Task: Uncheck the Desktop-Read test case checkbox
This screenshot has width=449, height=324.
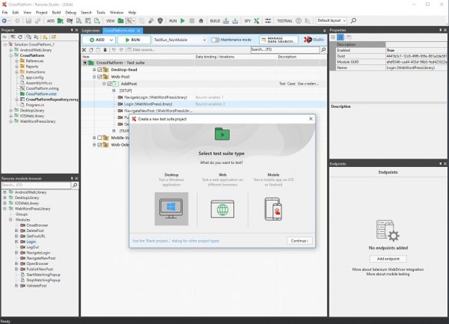Action: 100,69
